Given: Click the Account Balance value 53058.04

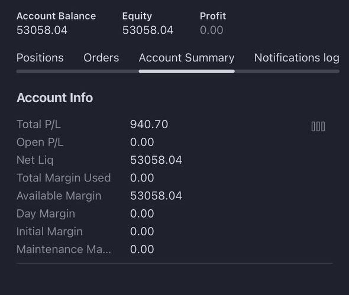Looking at the screenshot, I should pyautogui.click(x=42, y=30).
